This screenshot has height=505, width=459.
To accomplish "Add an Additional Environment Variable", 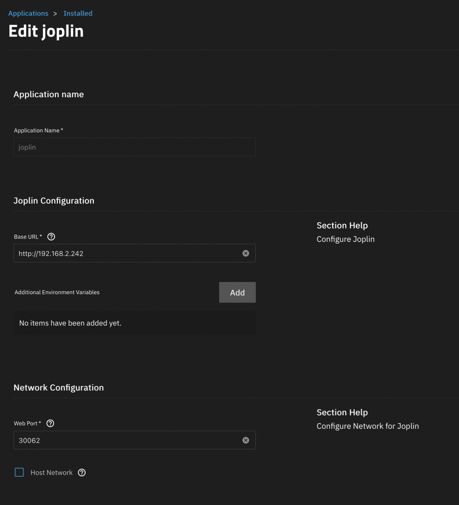I will pos(237,292).
